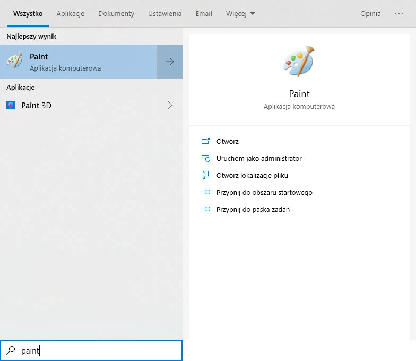The width and height of the screenshot is (416, 361).
Task: Click the pin icon for obszaru startowego
Action: tap(206, 193)
